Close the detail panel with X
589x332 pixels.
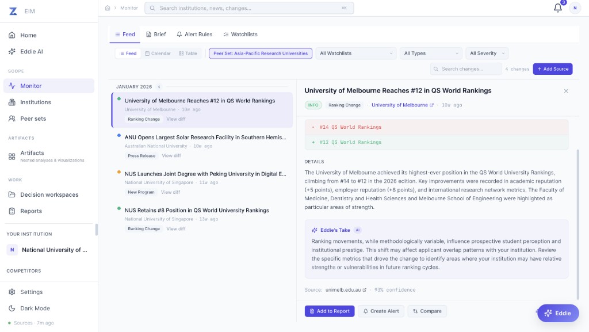point(566,91)
